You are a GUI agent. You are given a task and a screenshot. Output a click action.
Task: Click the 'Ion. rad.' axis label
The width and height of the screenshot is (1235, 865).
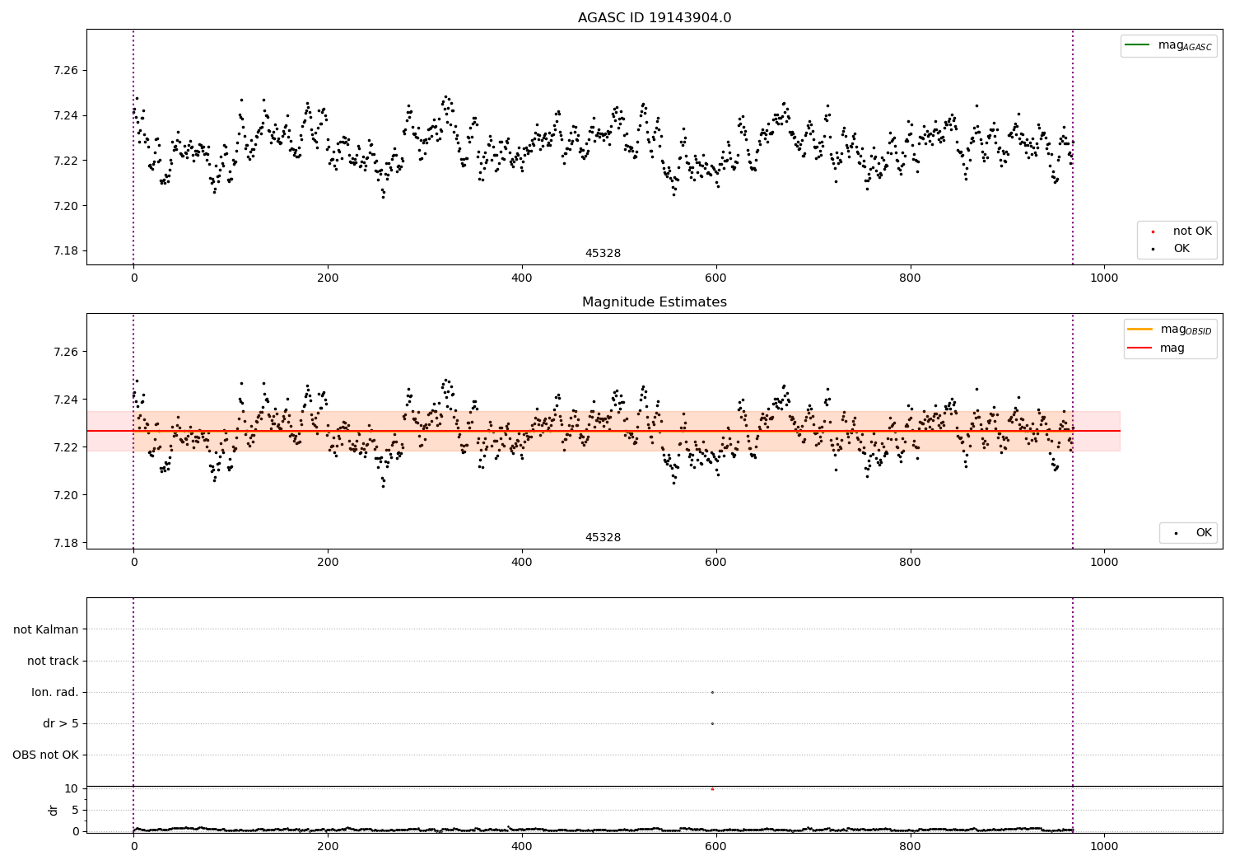pyautogui.click(x=55, y=692)
